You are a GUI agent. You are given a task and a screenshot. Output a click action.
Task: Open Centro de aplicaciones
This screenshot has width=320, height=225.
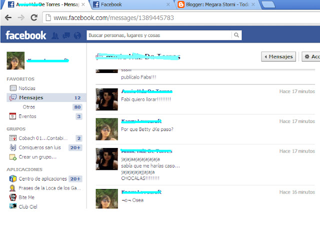coord(42,179)
